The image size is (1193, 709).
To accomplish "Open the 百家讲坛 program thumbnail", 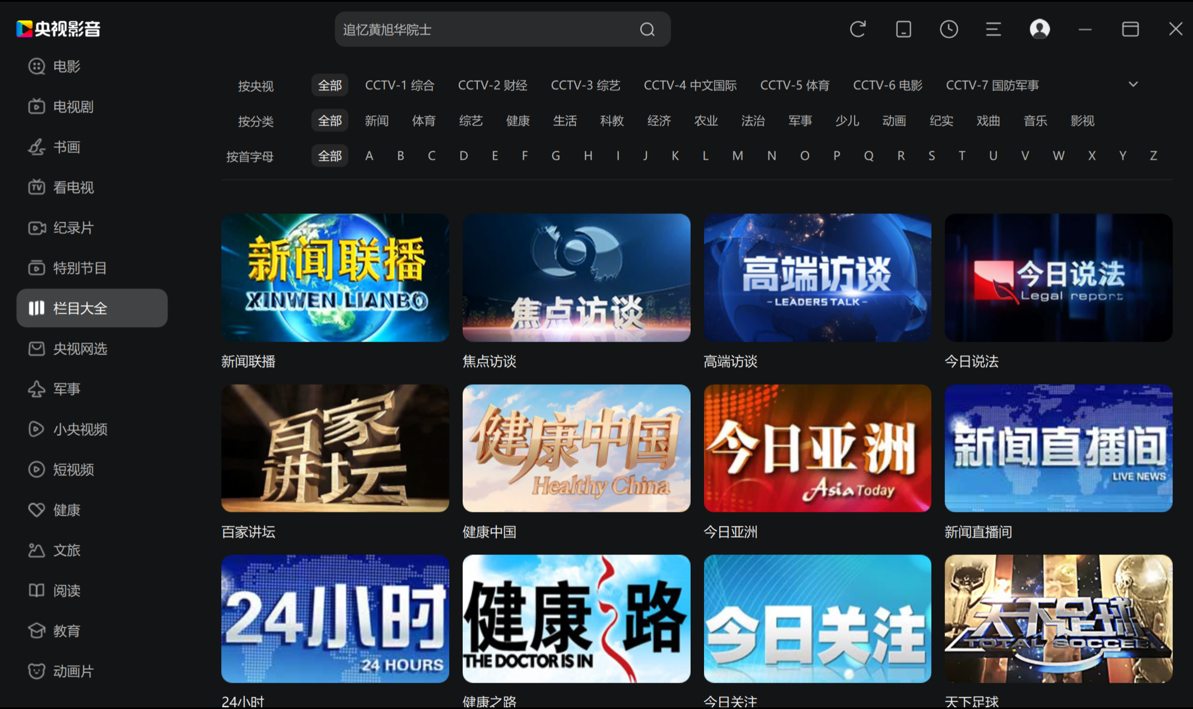I will (x=335, y=448).
